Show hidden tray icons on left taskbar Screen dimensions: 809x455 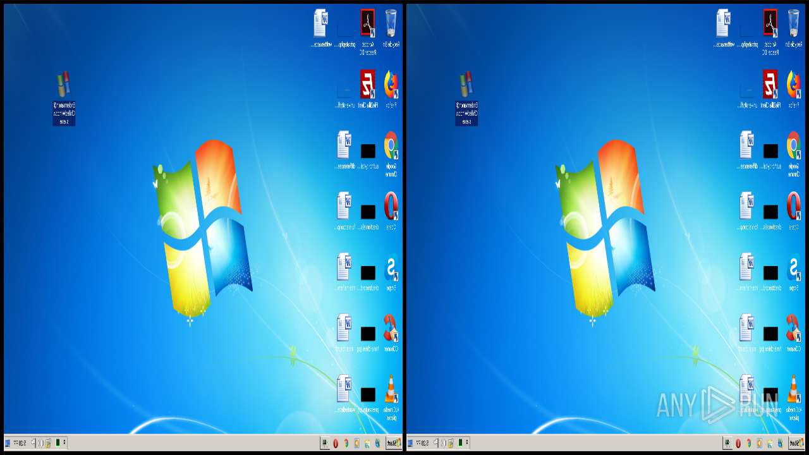coord(64,442)
